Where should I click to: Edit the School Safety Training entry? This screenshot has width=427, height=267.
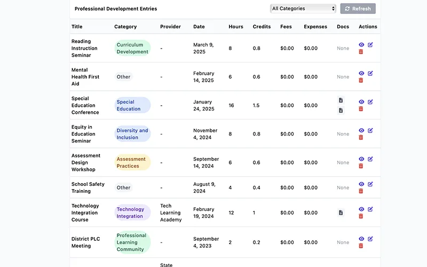(x=370, y=184)
